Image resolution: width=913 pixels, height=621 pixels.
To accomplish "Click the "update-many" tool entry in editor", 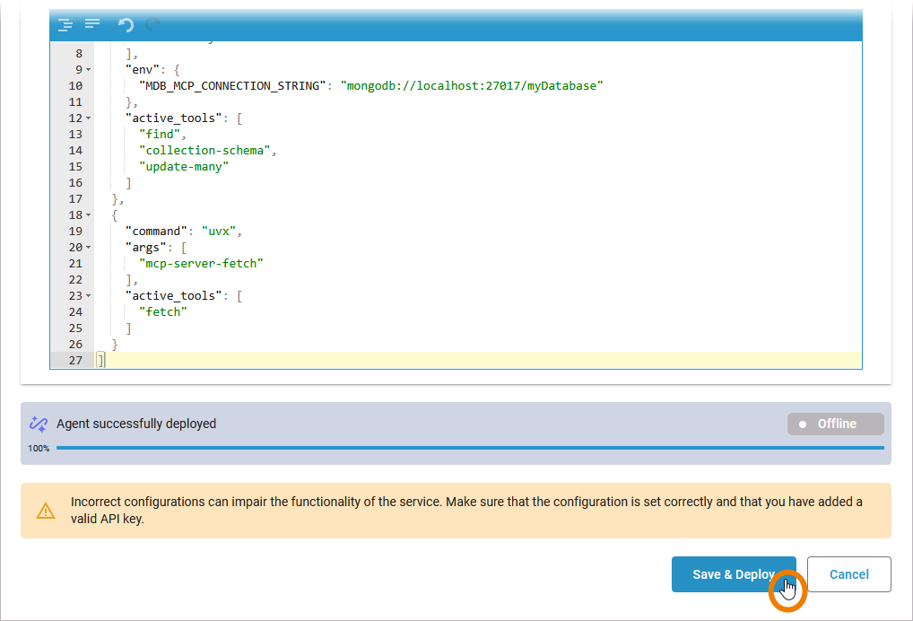I will [184, 167].
